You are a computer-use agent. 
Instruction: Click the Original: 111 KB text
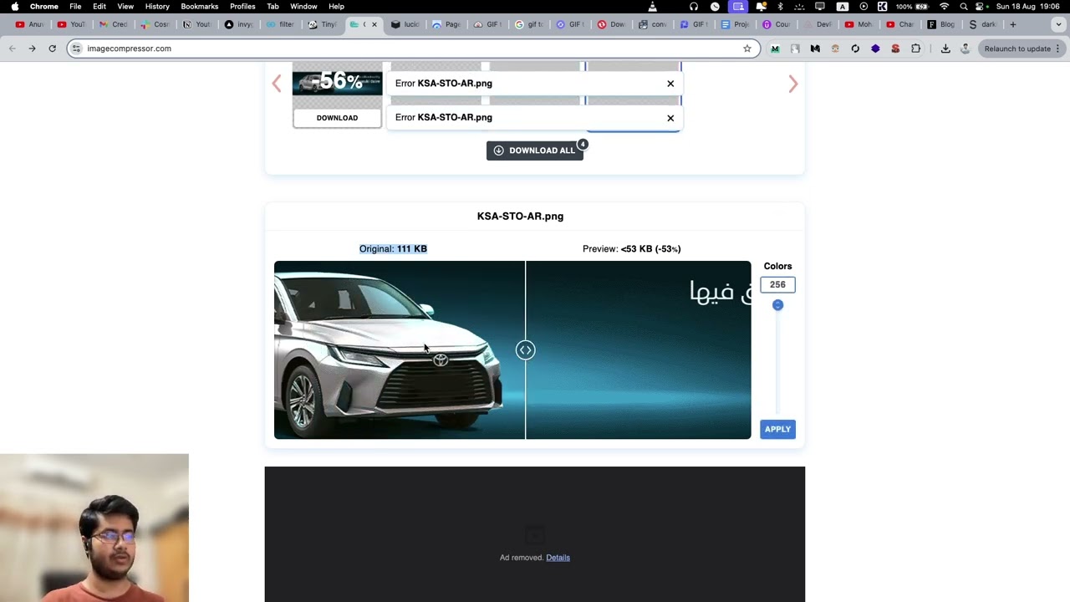(x=393, y=249)
